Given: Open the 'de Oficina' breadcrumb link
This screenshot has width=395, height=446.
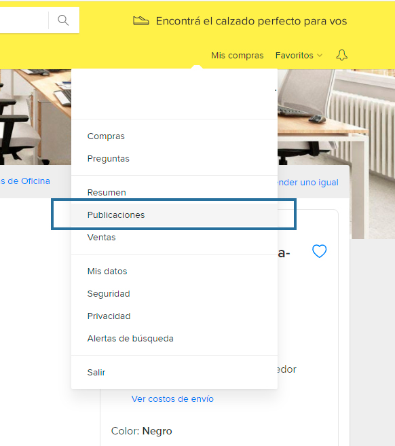Looking at the screenshot, I should point(25,181).
